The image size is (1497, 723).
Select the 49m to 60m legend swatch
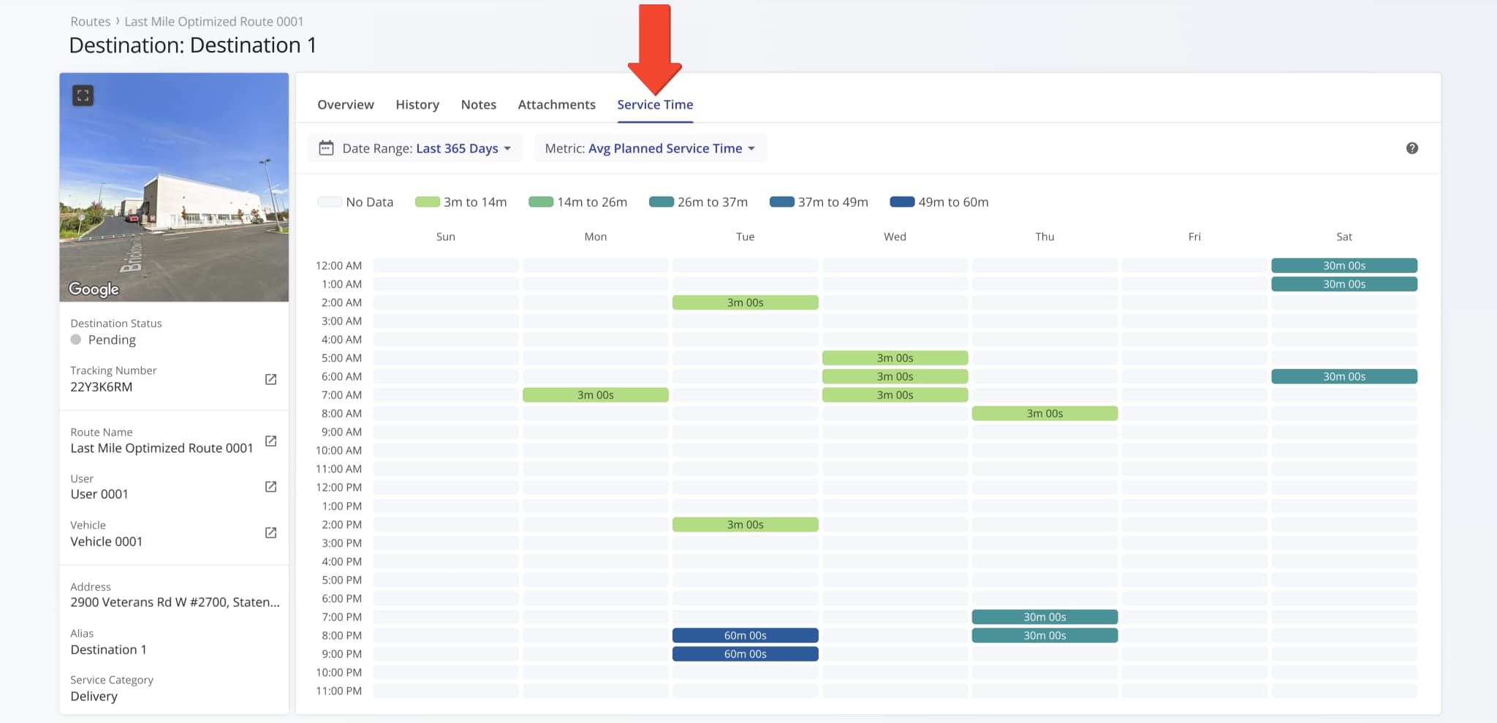click(x=901, y=201)
